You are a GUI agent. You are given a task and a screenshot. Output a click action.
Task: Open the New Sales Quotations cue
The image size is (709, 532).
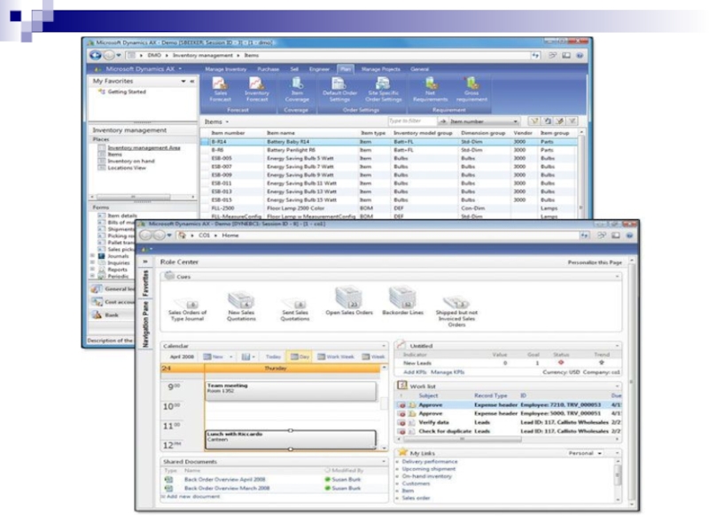[241, 307]
